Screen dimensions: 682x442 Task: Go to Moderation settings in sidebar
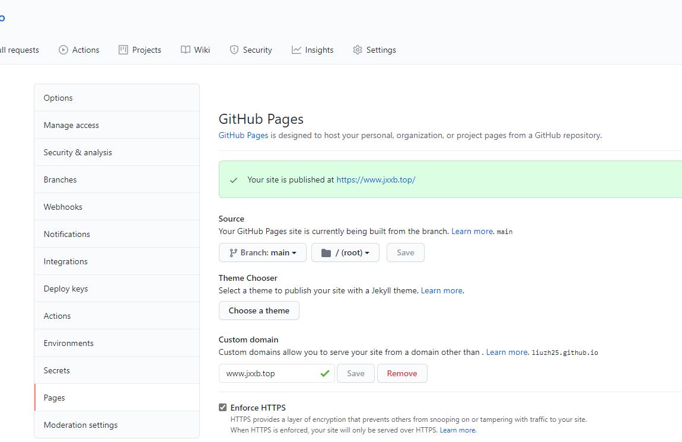[x=81, y=425]
